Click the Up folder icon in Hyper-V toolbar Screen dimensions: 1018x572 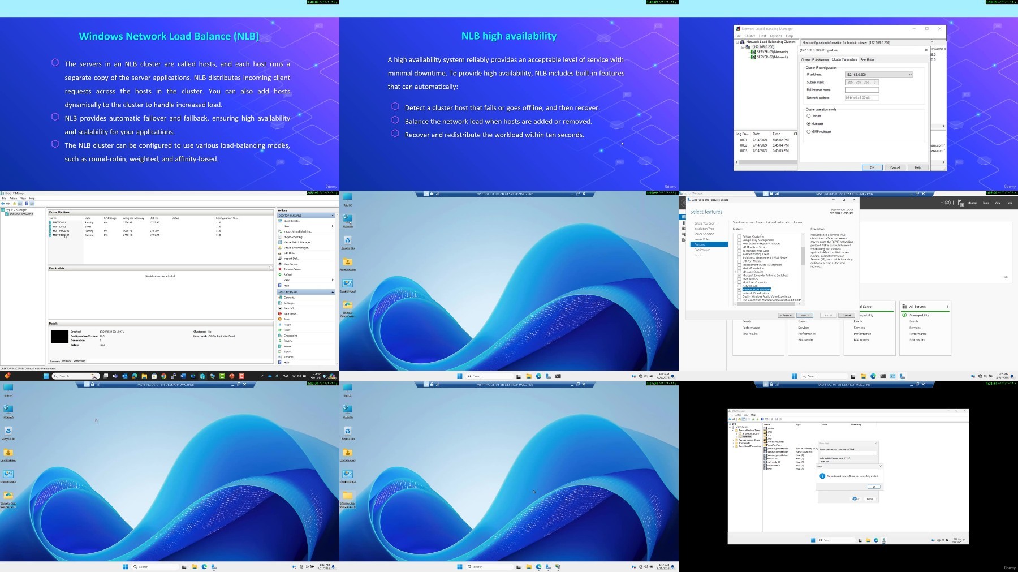click(x=15, y=204)
